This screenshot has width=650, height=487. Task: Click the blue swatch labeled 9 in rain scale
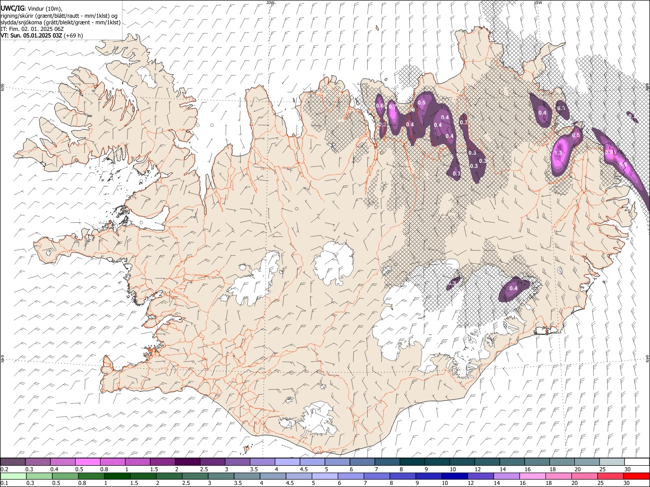(x=429, y=476)
